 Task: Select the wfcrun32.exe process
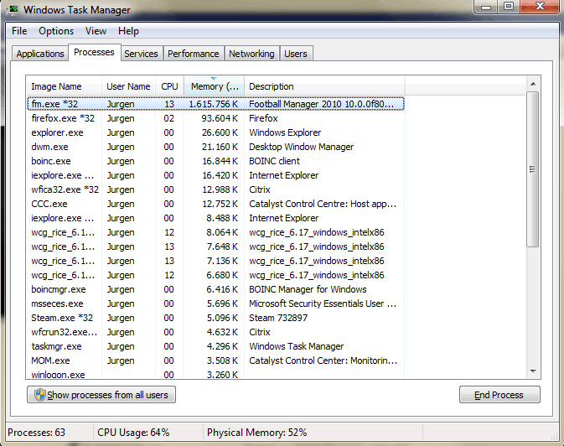click(x=215, y=332)
